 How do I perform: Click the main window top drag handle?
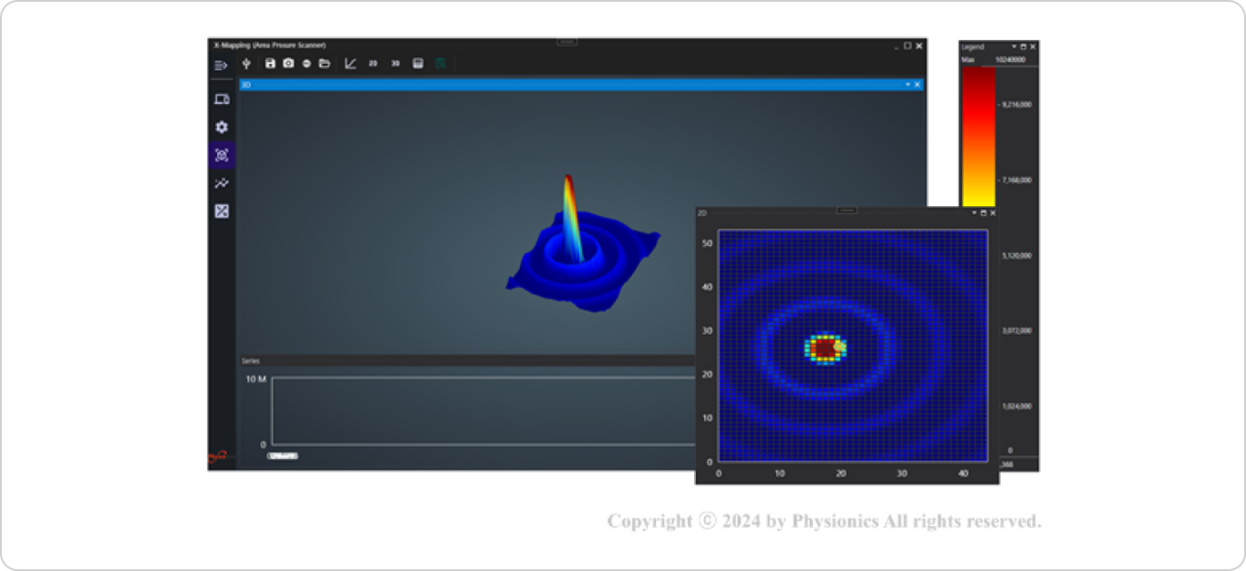(x=568, y=42)
